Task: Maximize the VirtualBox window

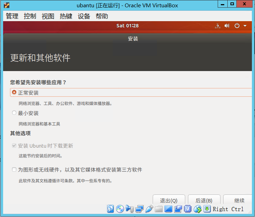Action: point(232,4)
